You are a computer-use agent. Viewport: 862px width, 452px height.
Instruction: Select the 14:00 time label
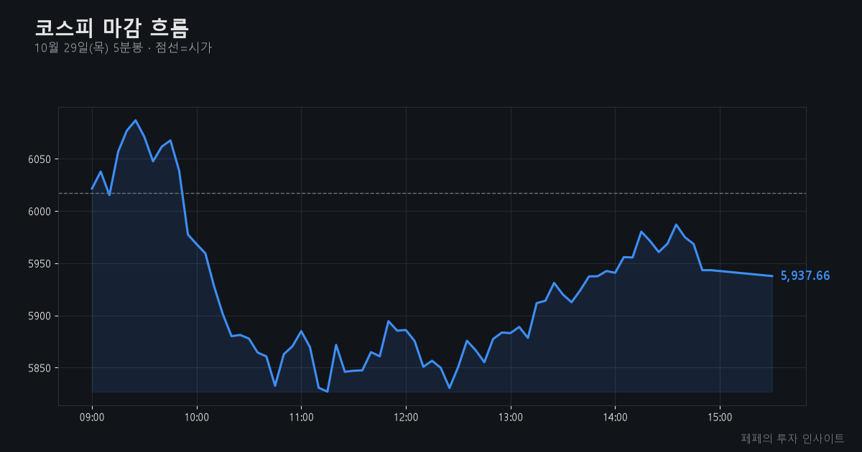615,417
